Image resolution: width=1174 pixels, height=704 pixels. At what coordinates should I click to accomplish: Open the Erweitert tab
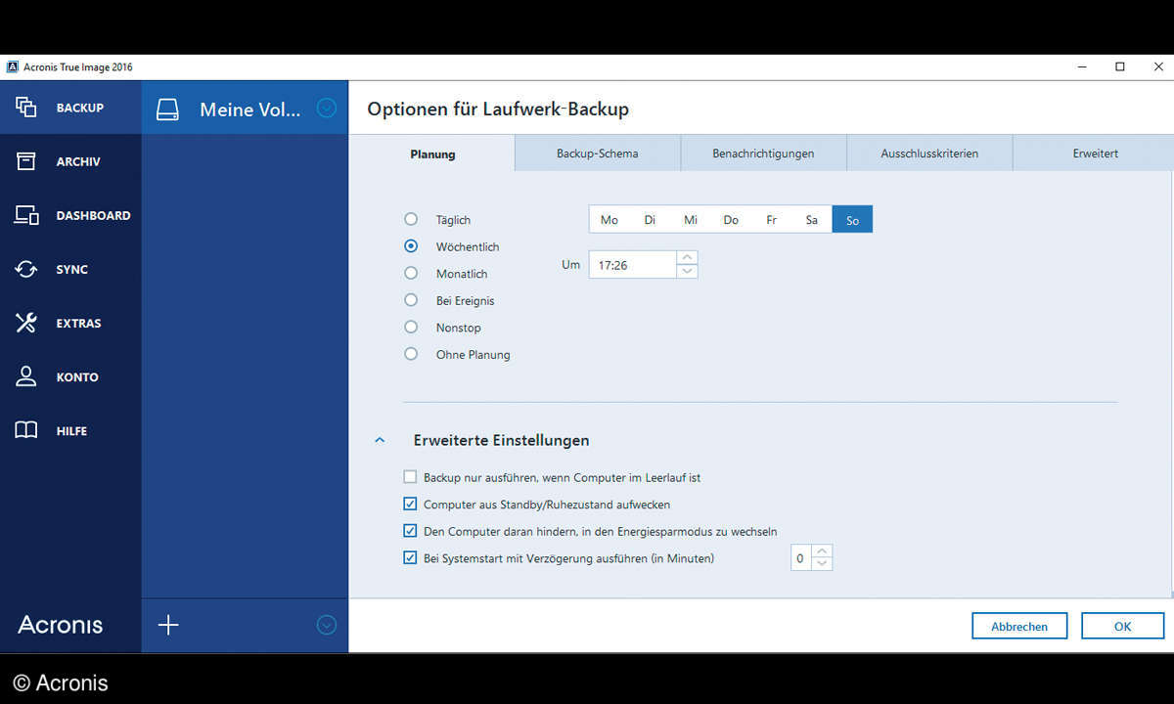(x=1094, y=154)
